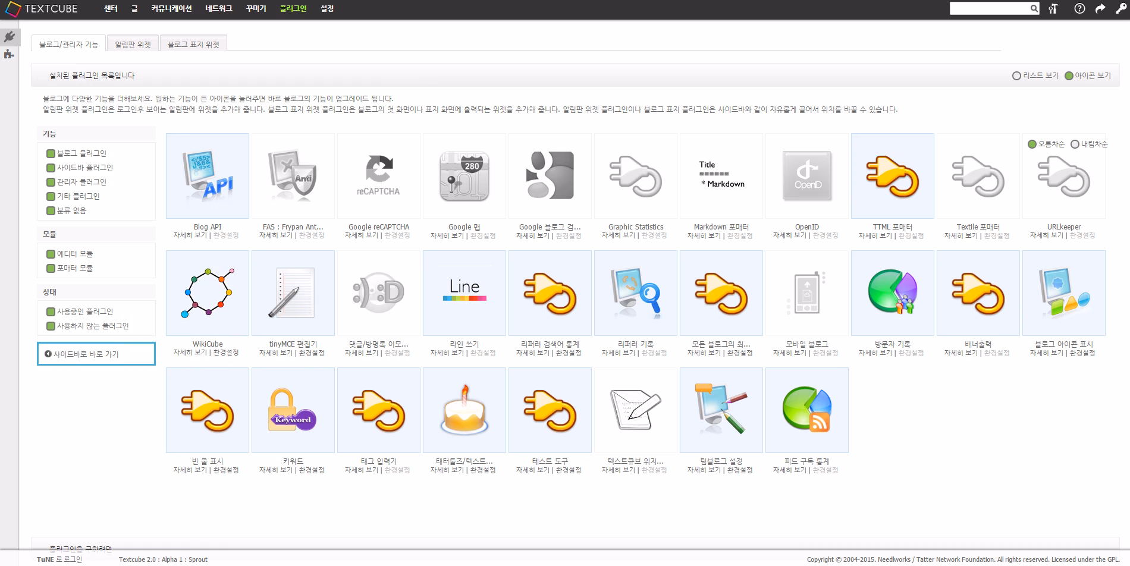Screen dimensions: 1130x566
Task: Click the tinyMCE editor plugin icon
Action: pos(293,293)
